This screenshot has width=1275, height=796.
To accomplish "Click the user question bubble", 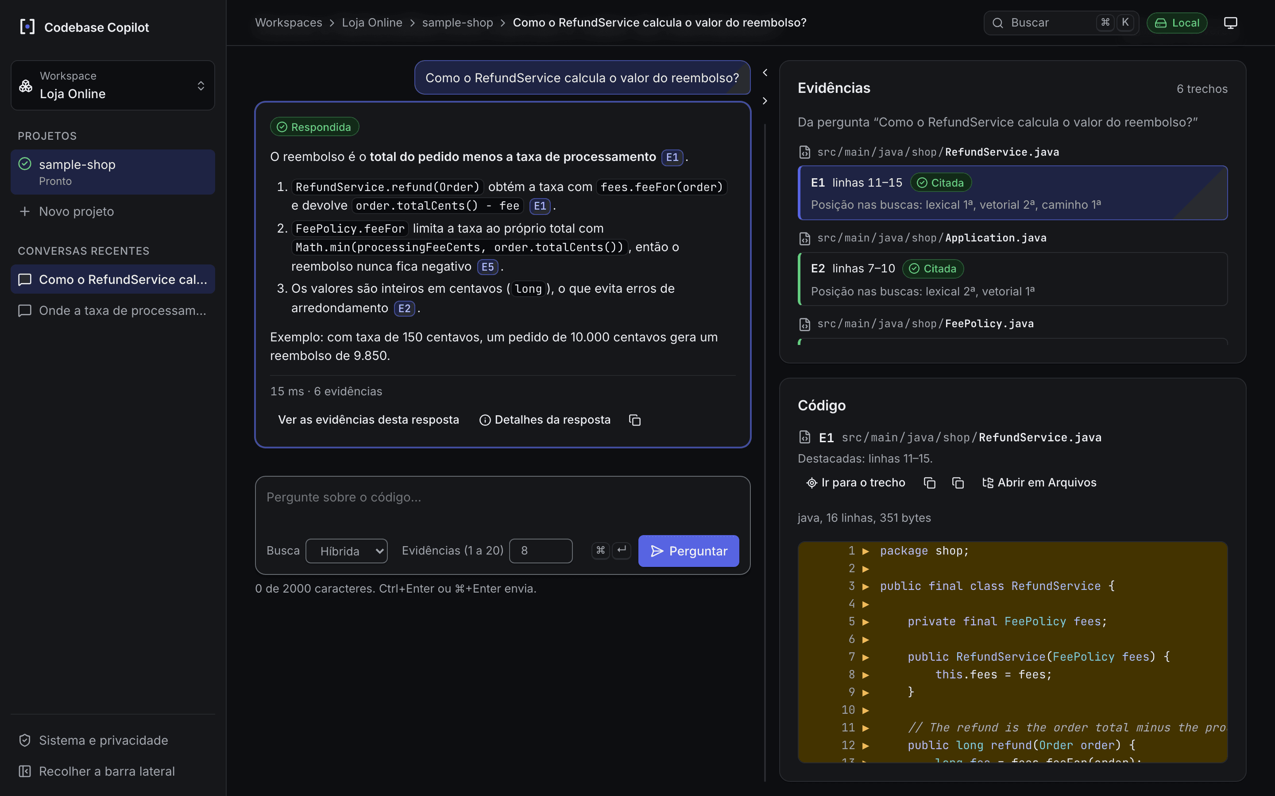I will click(582, 77).
